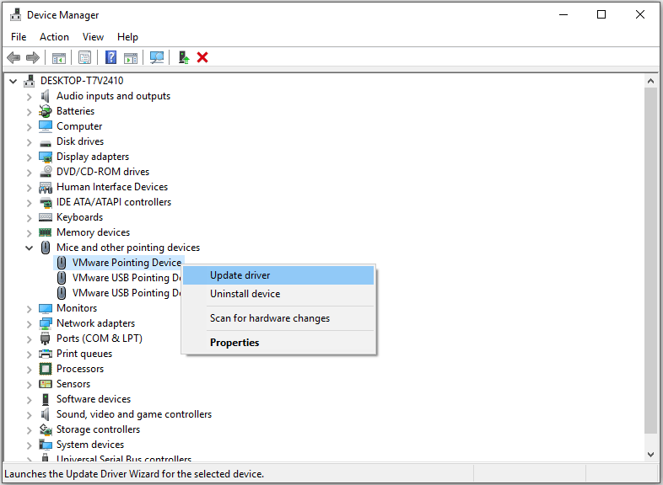Image resolution: width=663 pixels, height=485 pixels.
Task: Click the red X uninstall device toolbar icon
Action: pyautogui.click(x=202, y=57)
